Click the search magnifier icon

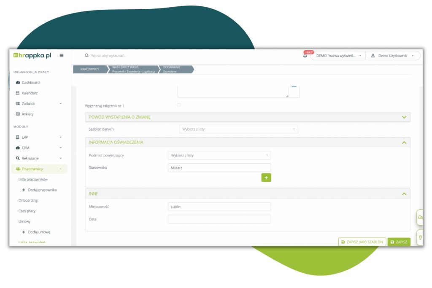click(87, 56)
